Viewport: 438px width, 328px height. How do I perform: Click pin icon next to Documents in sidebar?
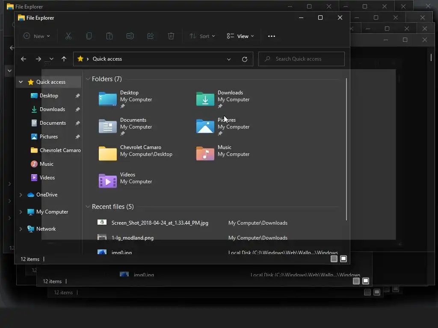77,123
